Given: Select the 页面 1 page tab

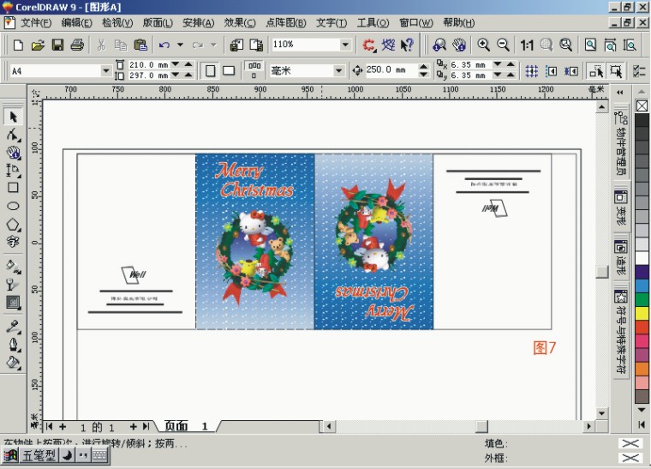Looking at the screenshot, I should point(186,426).
